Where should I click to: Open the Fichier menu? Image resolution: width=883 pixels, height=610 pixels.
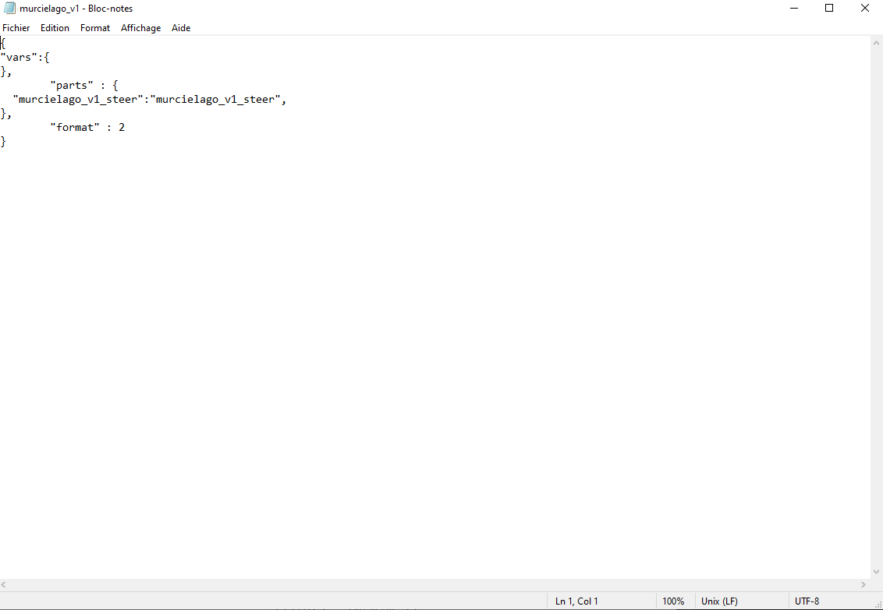16,27
